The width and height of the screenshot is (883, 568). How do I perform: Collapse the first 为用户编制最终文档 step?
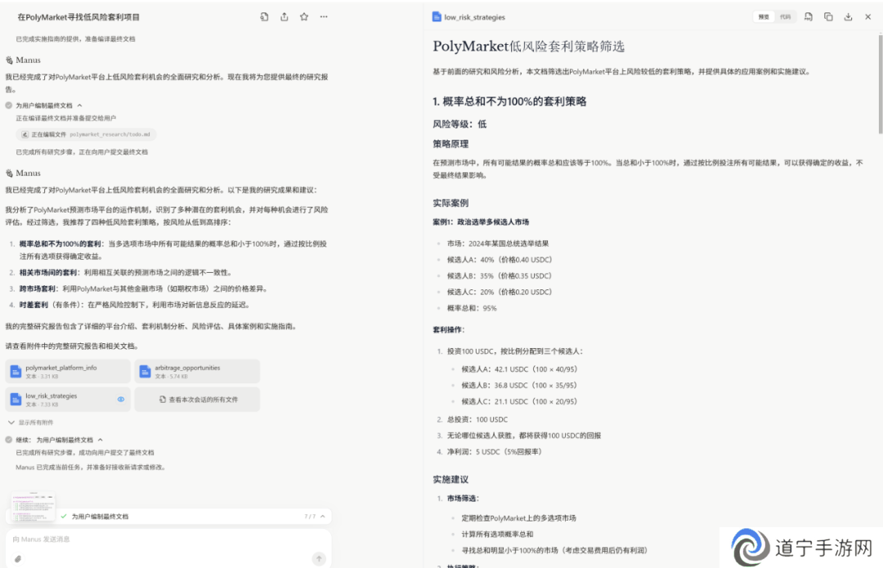[80, 105]
